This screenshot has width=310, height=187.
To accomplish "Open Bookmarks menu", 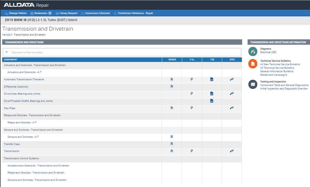I will 41,13.
